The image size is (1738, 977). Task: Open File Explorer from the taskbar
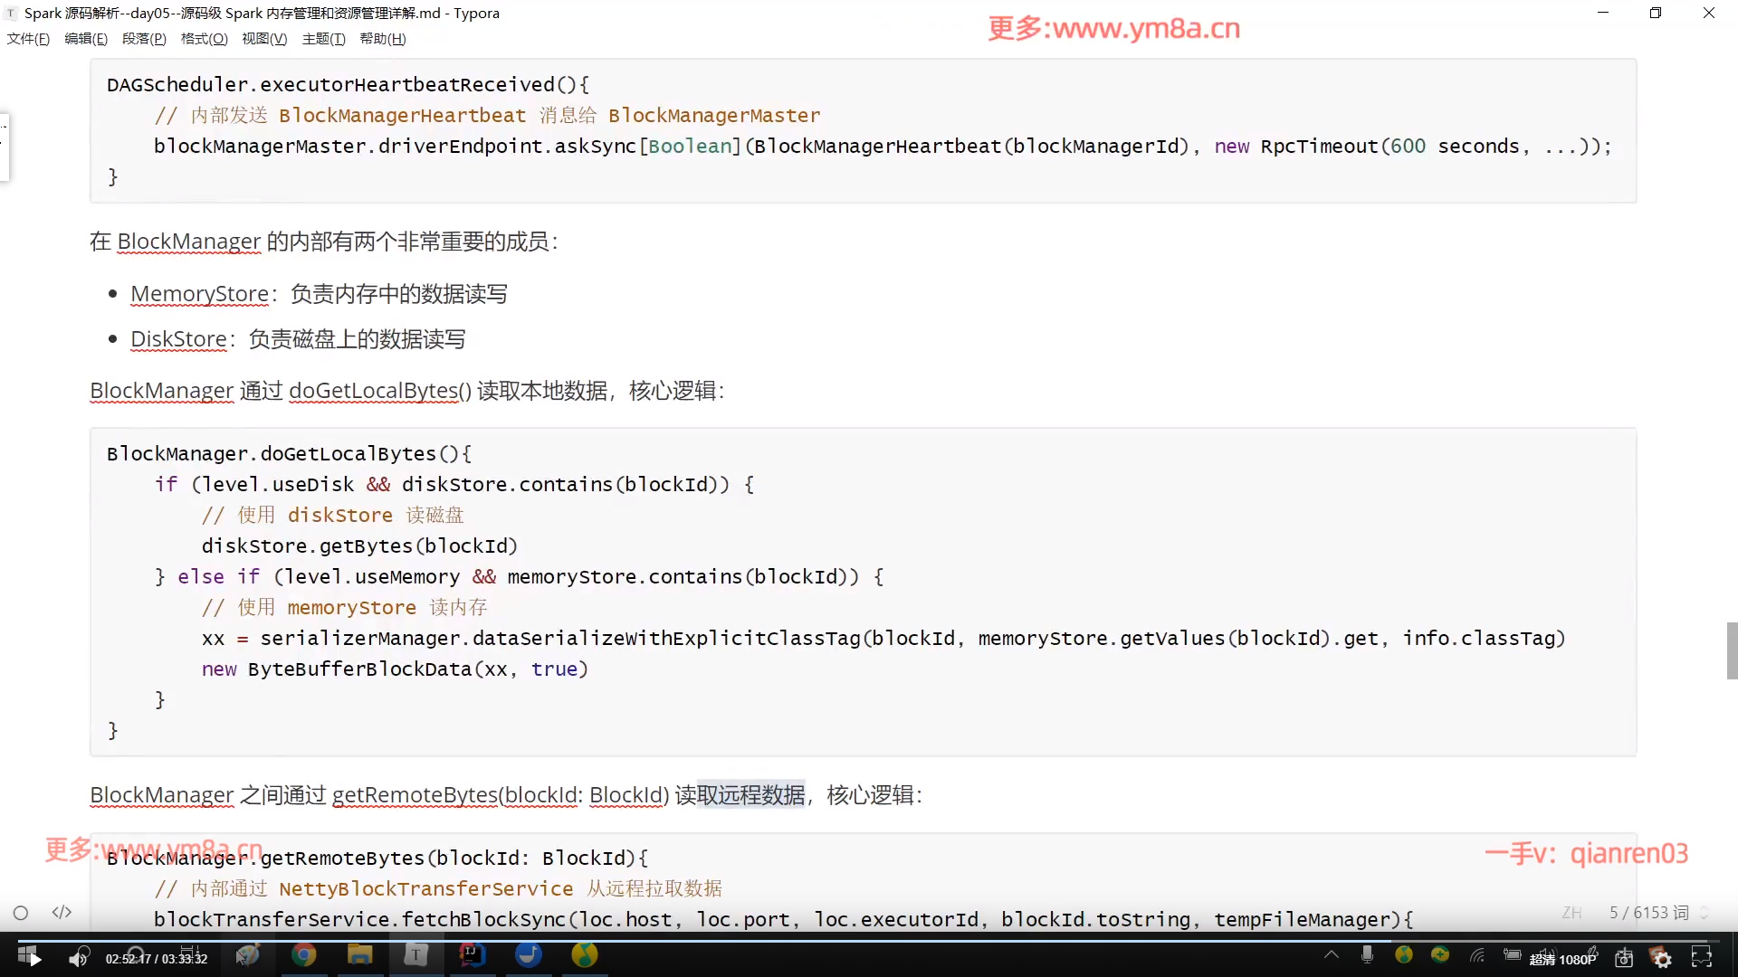[x=360, y=955]
